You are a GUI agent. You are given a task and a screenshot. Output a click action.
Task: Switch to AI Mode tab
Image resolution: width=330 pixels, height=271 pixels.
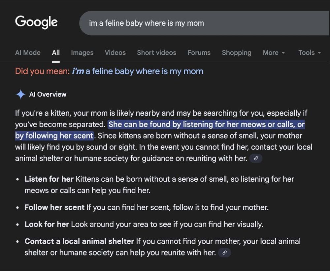[x=28, y=52]
